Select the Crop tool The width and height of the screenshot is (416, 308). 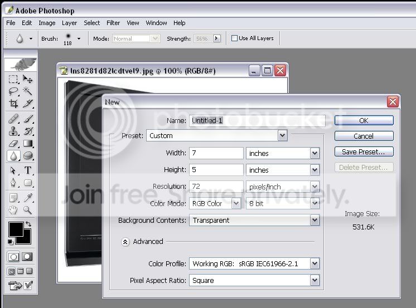click(x=13, y=104)
